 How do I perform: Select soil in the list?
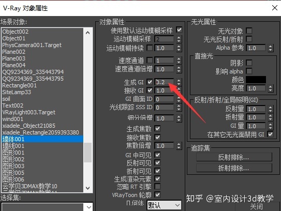pyautogui.click(x=42, y=99)
